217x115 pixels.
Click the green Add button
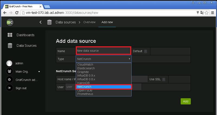(x=186, y=101)
